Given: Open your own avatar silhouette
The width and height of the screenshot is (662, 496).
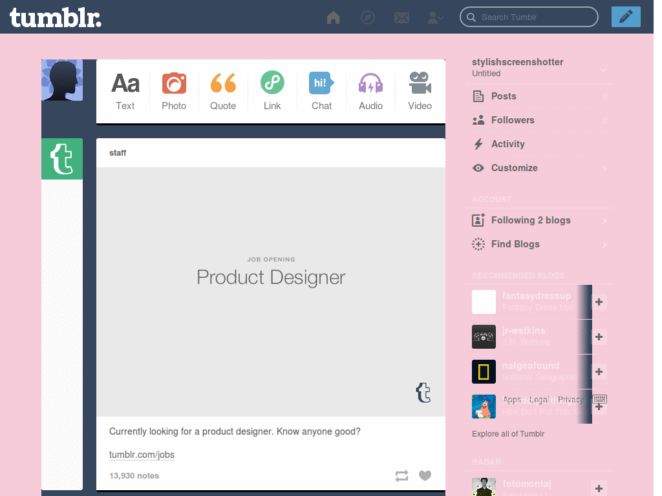Looking at the screenshot, I should coord(62,80).
